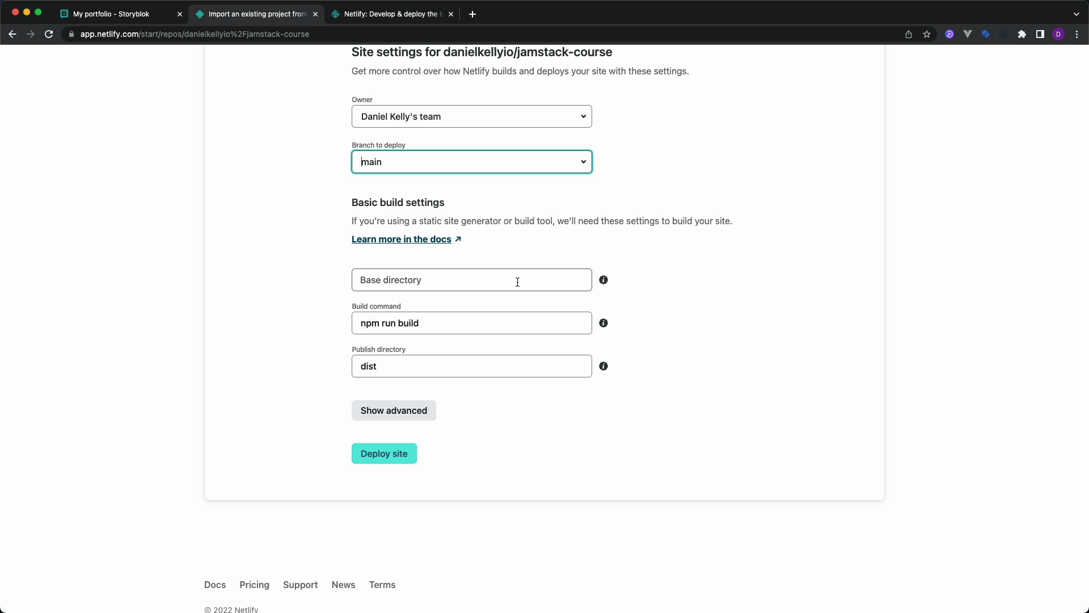Reload the current page
This screenshot has height=613, width=1089.
click(x=49, y=34)
